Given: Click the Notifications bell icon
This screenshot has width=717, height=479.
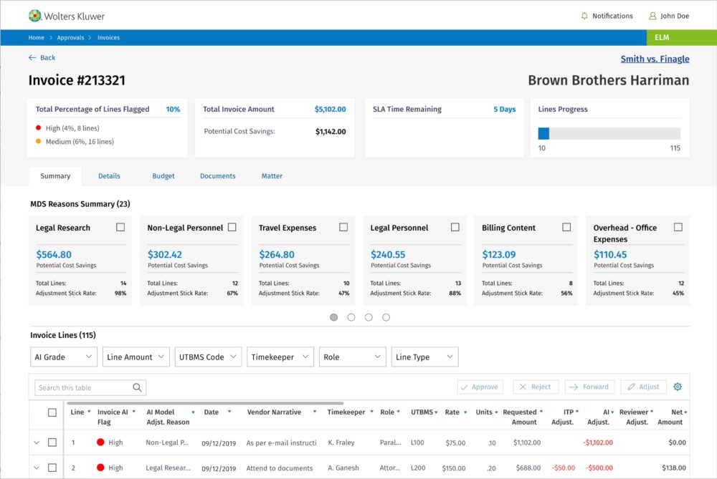Looking at the screenshot, I should [584, 16].
